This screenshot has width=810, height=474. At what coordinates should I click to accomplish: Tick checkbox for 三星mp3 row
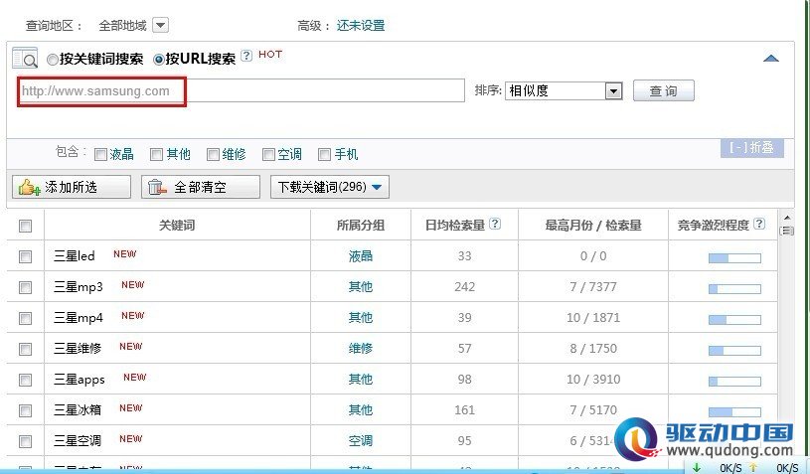coord(25,287)
